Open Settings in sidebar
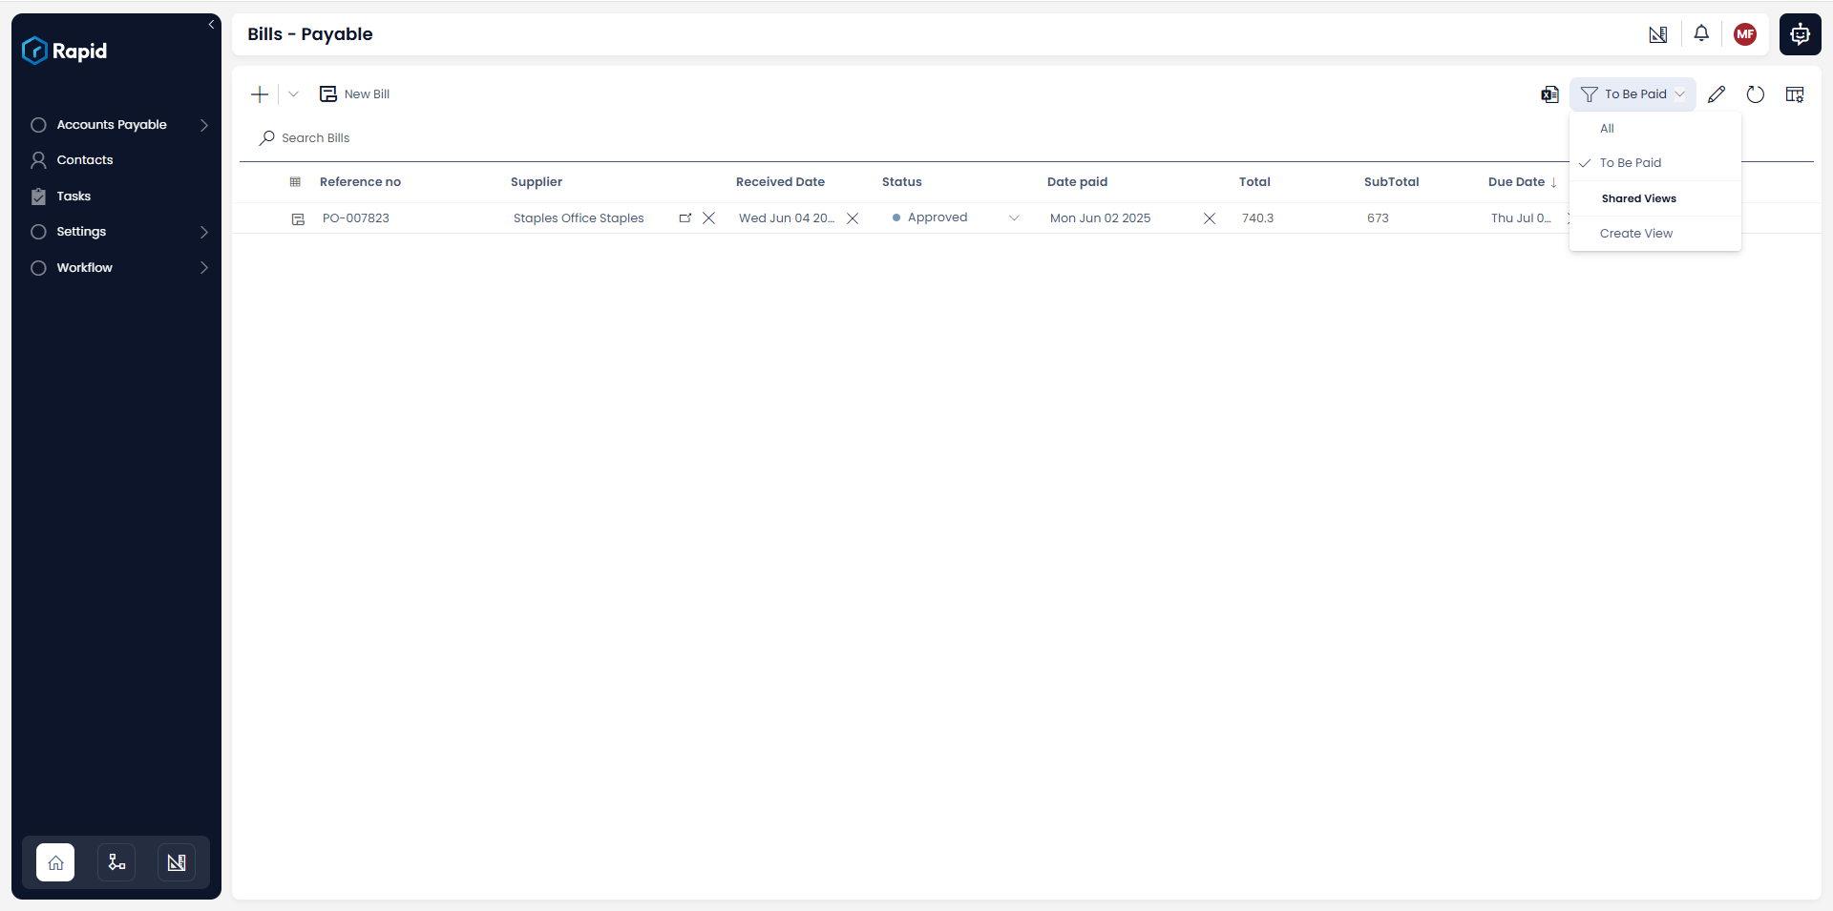The width and height of the screenshot is (1833, 911). pos(81,232)
